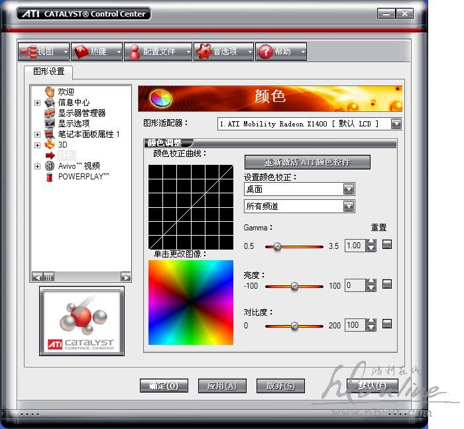The width and height of the screenshot is (464, 429).
Task: Click the 信息中心 icon in tree
Action: pos(50,103)
